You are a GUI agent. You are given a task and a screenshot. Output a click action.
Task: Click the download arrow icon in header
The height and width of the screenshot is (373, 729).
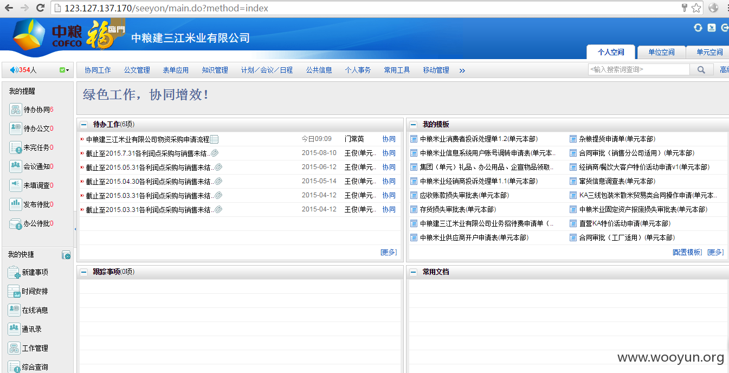[x=712, y=28]
